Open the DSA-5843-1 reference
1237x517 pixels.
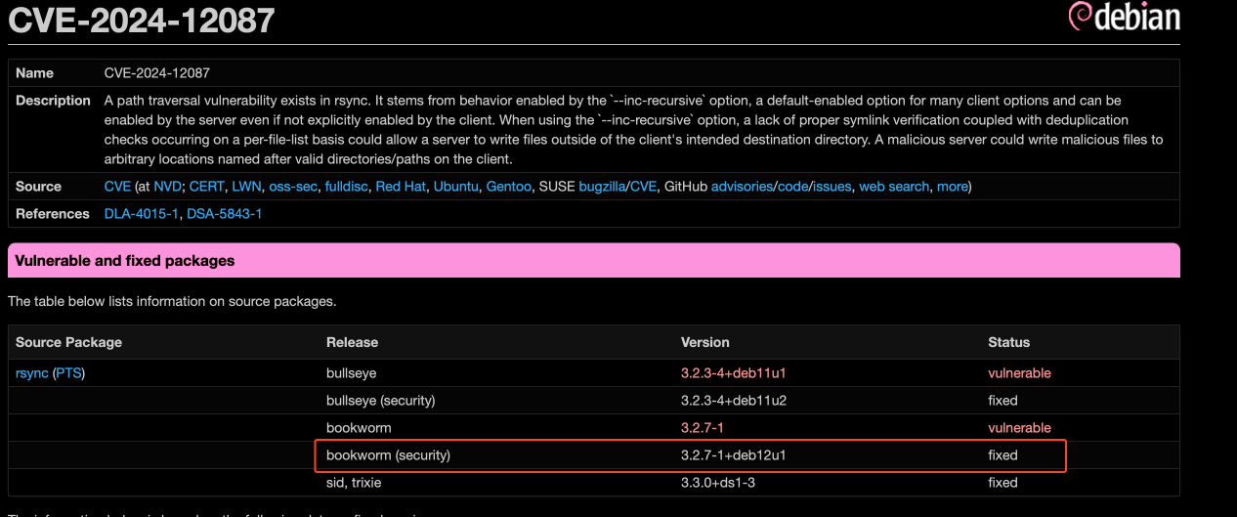pos(225,214)
